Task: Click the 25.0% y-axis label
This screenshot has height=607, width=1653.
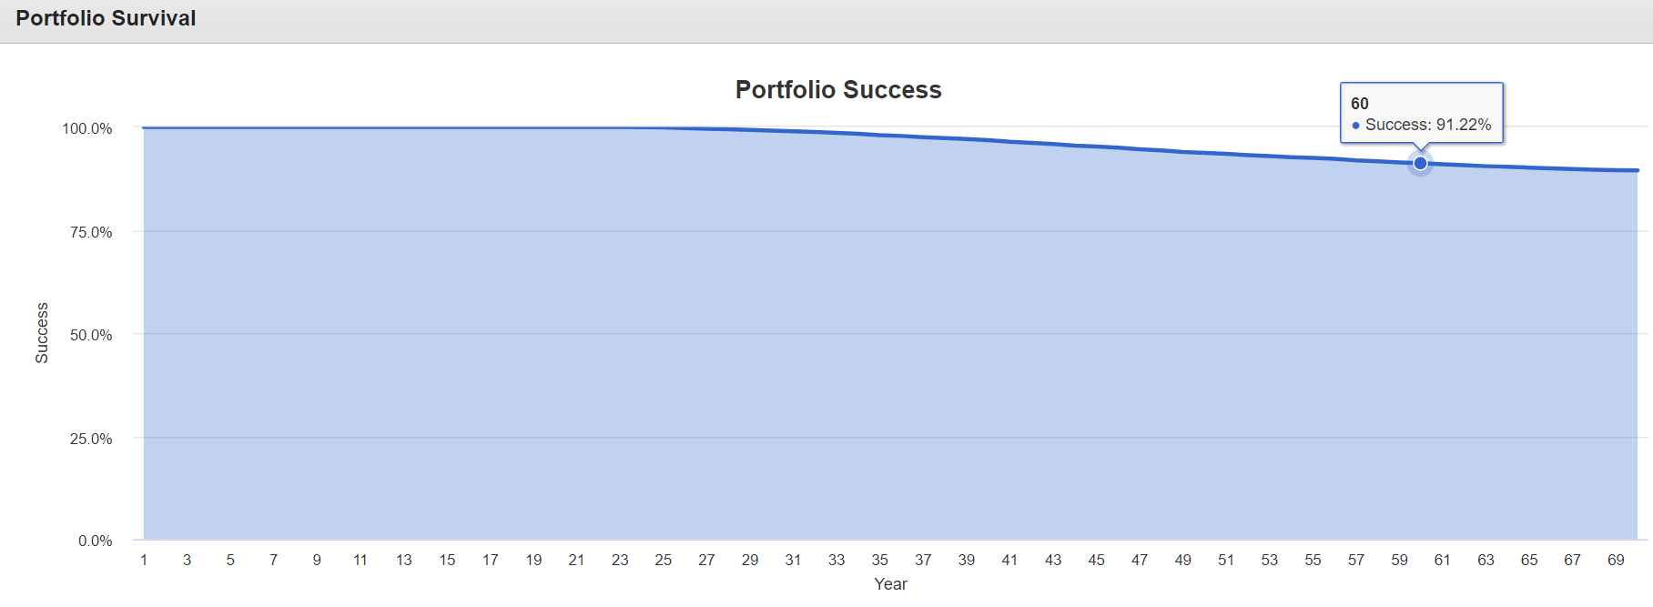Action: click(91, 439)
